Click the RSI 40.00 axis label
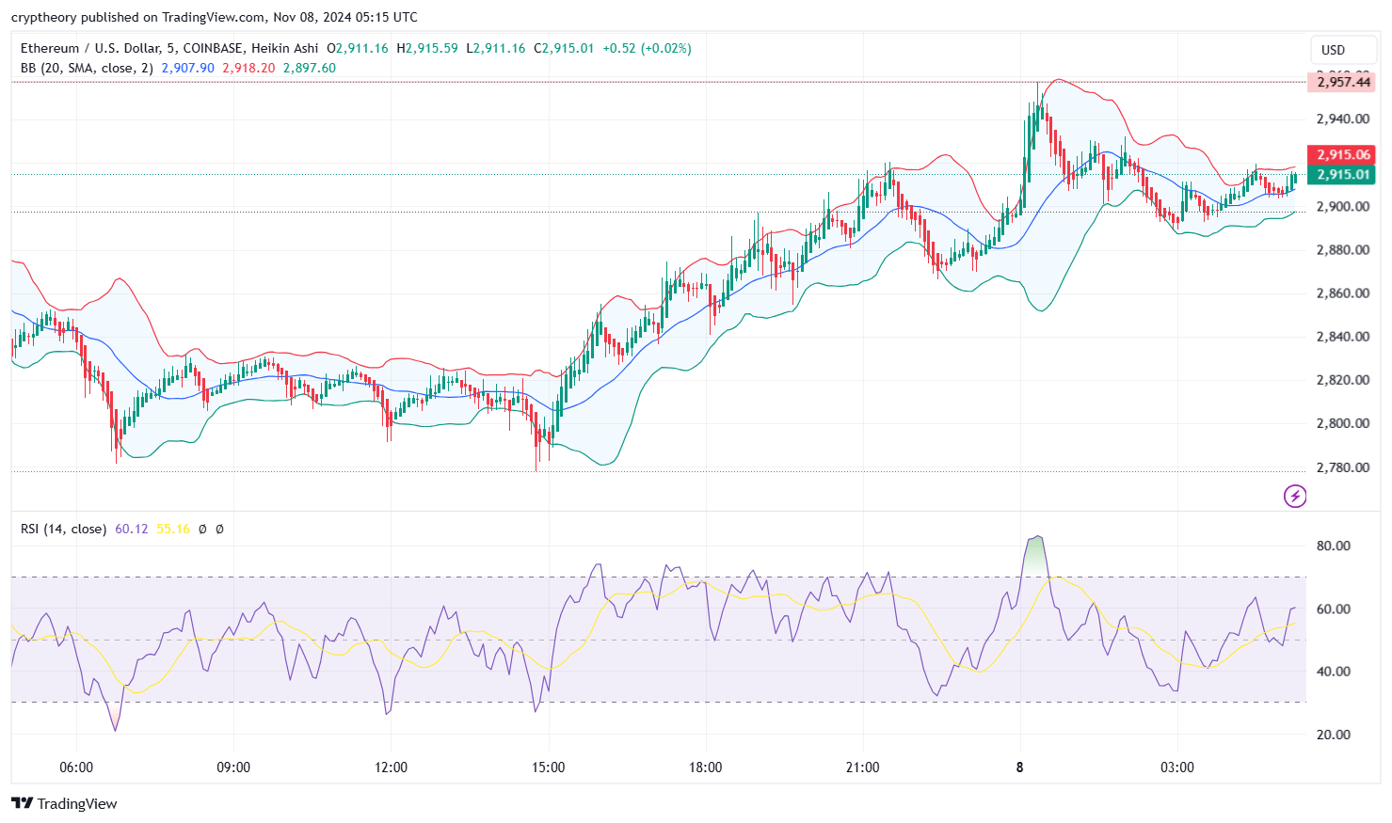1392x823 pixels. click(x=1334, y=672)
